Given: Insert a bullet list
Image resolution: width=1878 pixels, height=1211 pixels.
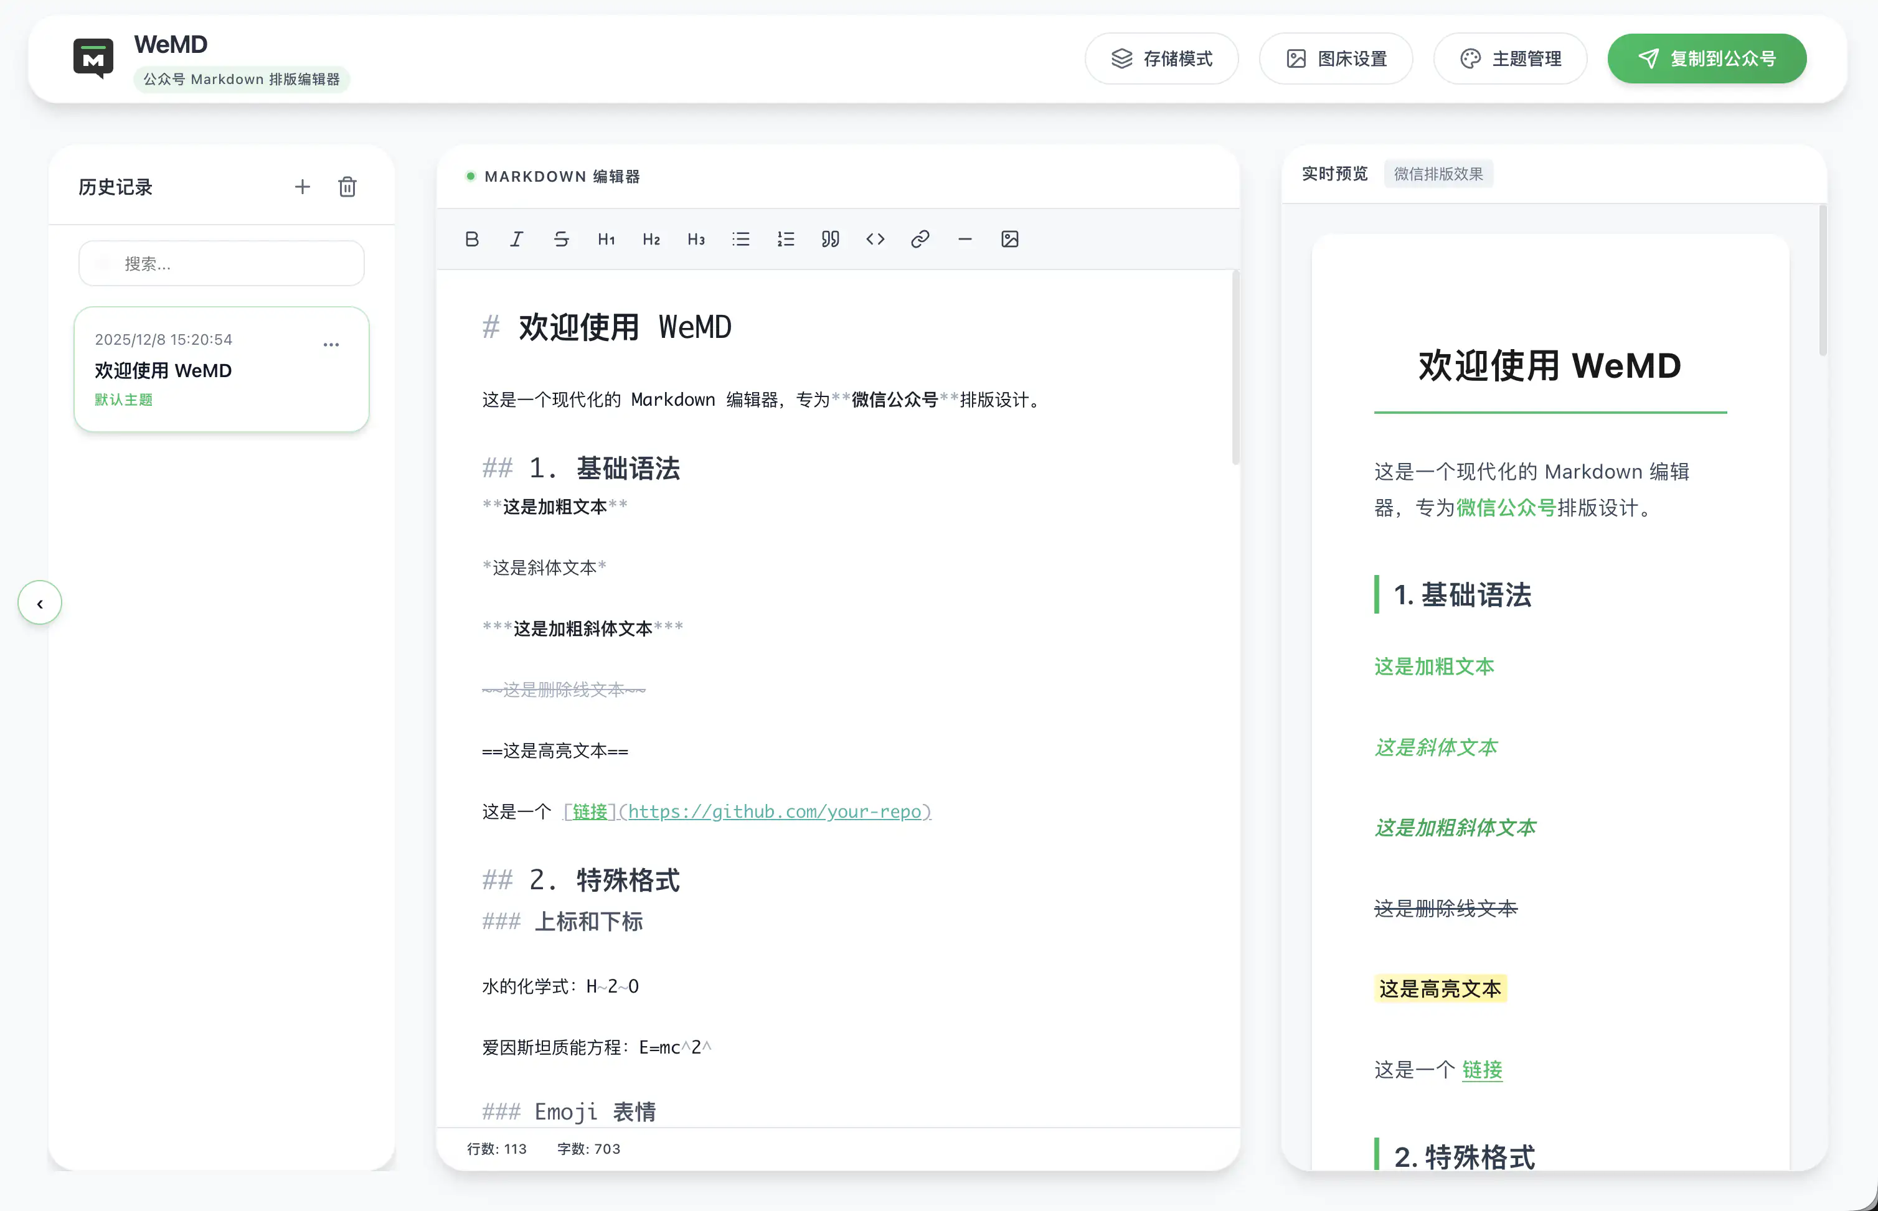Looking at the screenshot, I should pos(740,240).
